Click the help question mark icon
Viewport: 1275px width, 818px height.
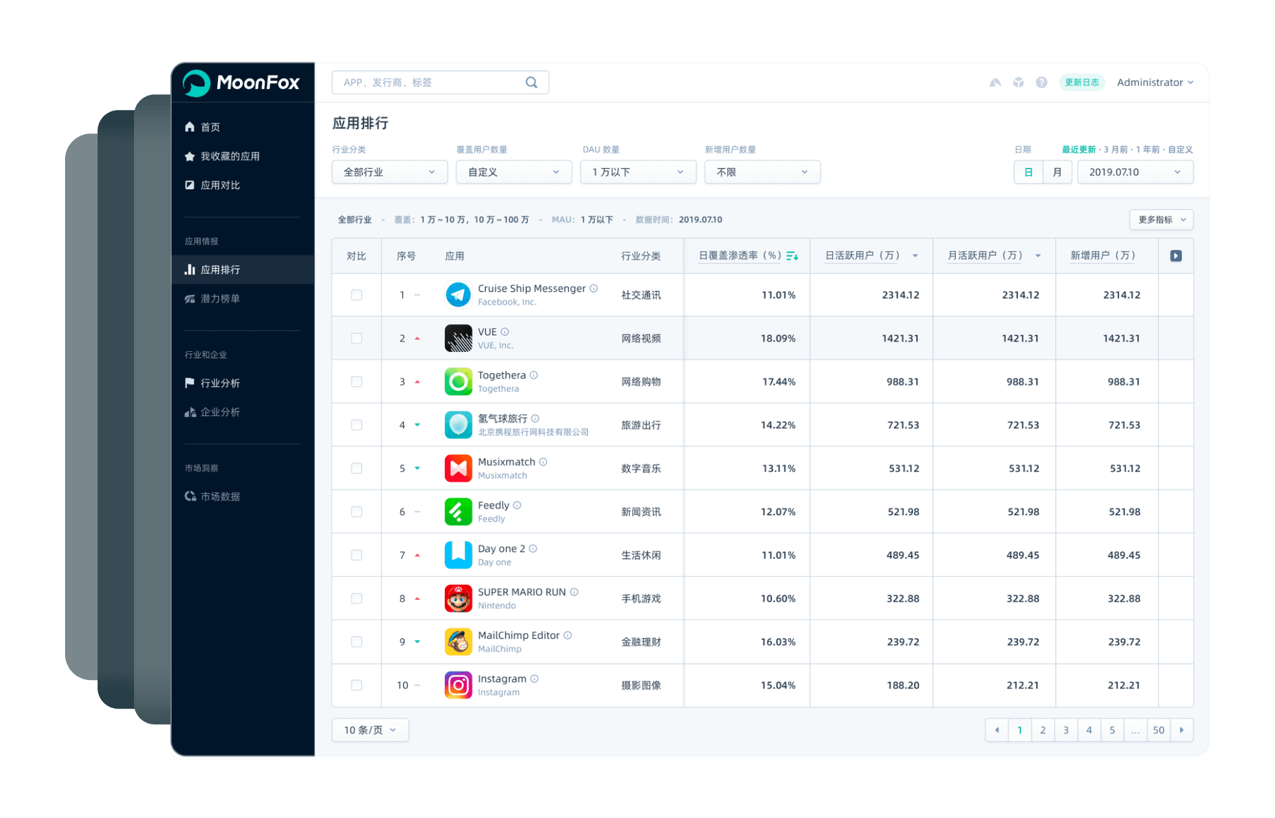tap(1041, 83)
